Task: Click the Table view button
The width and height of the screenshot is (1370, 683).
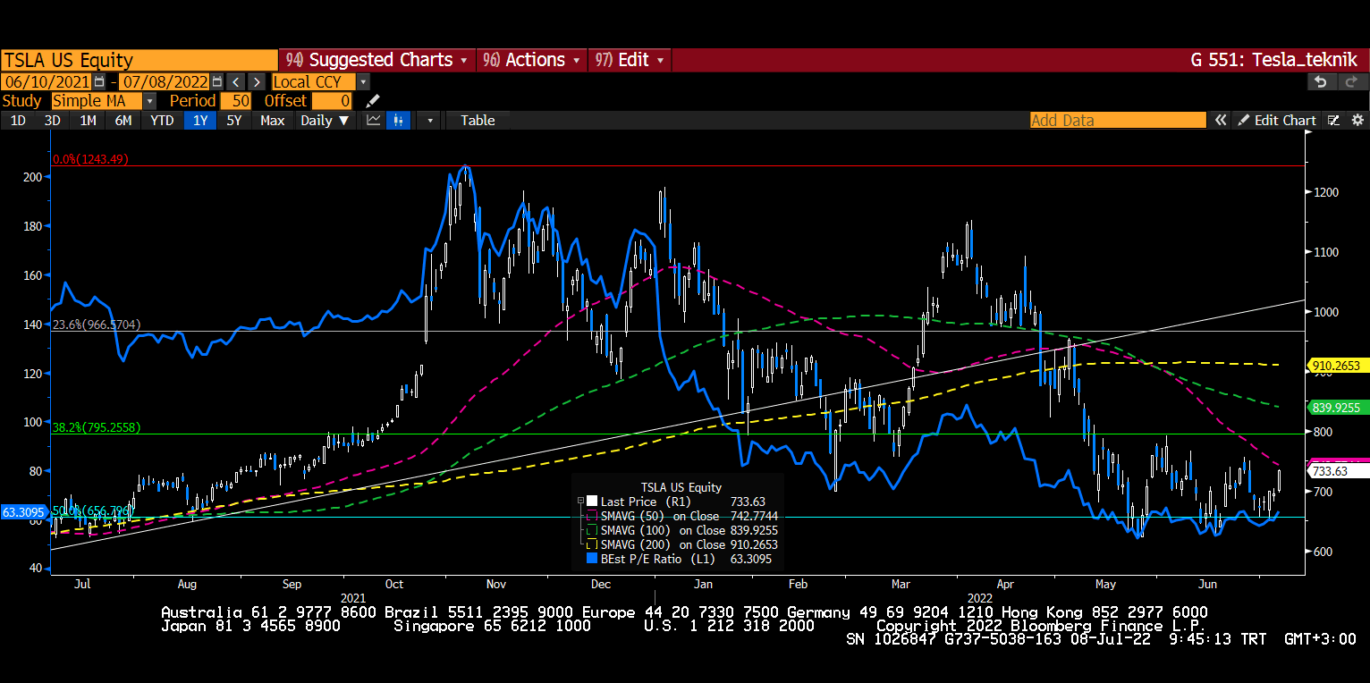Action: [478, 120]
